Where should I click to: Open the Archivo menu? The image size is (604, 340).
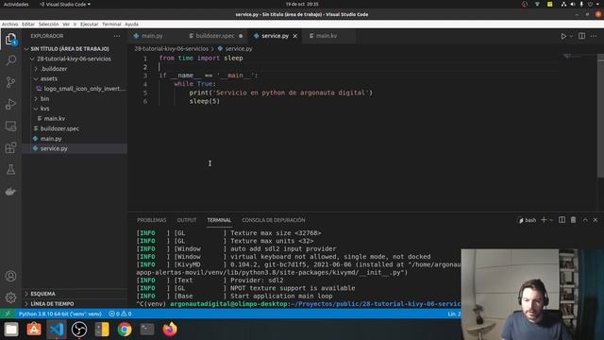pos(9,24)
